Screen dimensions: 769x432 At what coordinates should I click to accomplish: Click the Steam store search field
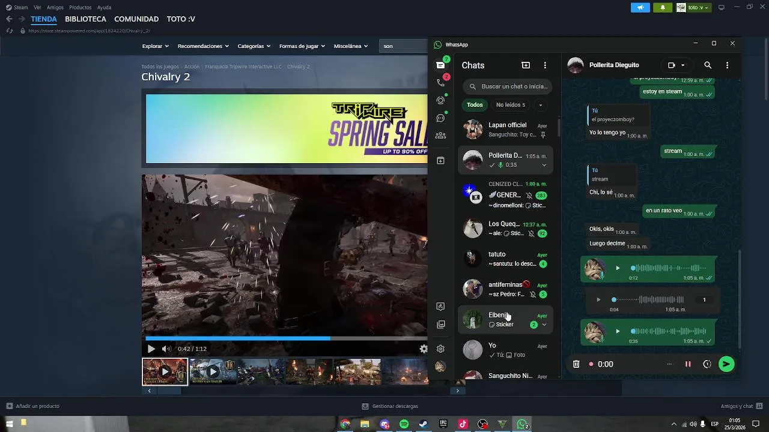(404, 46)
